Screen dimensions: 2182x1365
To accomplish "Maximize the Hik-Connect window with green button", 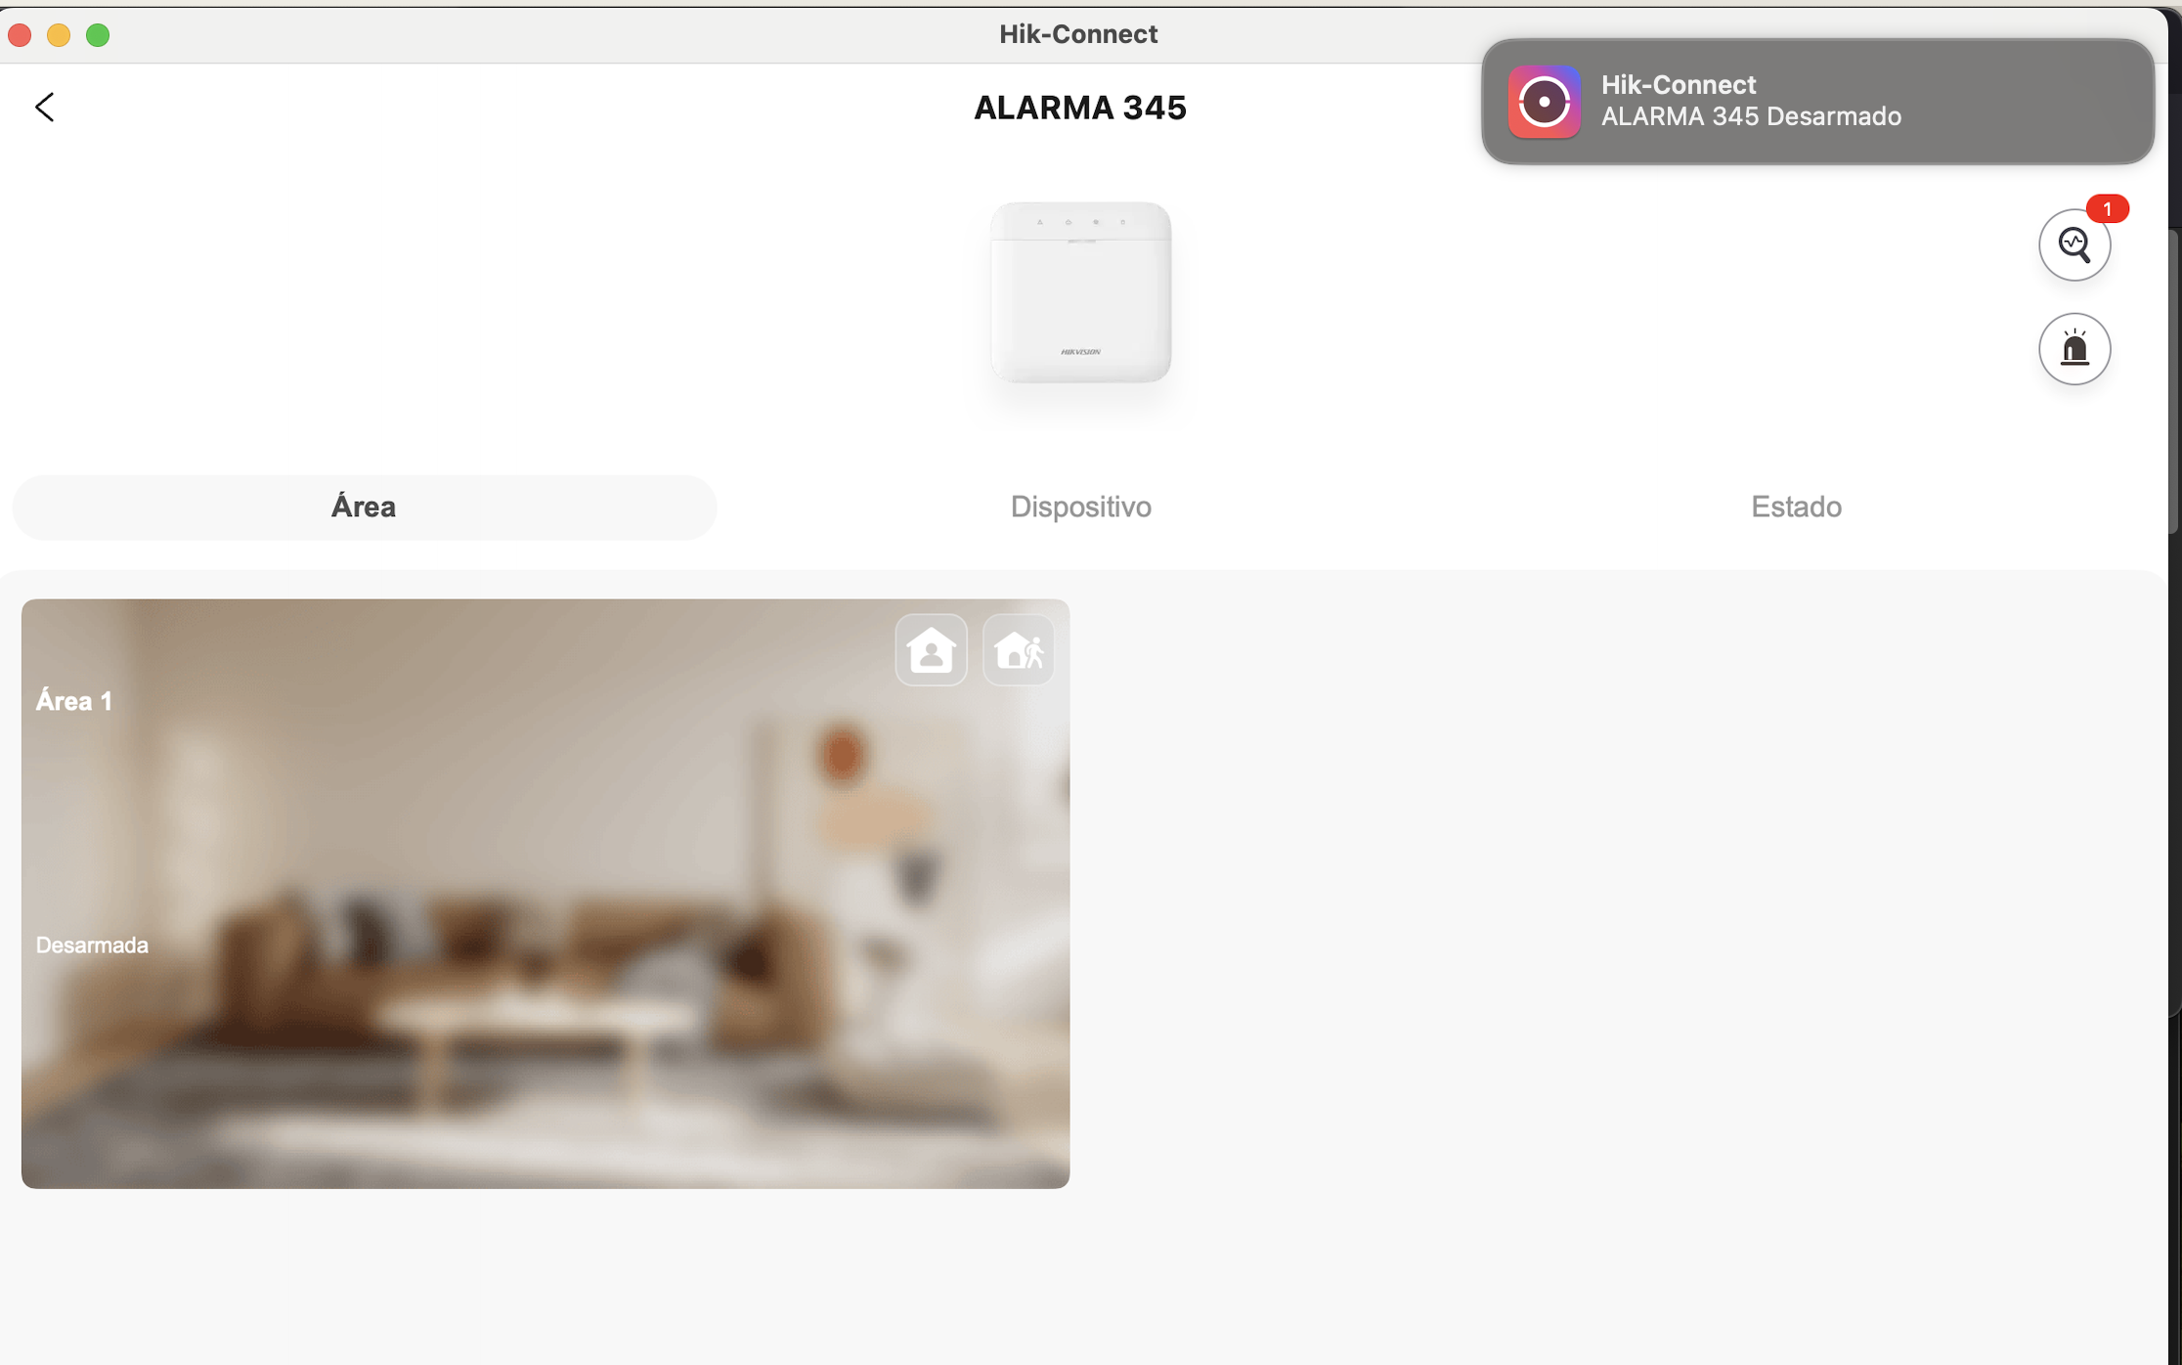I will click(98, 35).
